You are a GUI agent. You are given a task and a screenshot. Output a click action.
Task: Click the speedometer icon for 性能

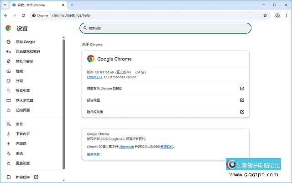point(9,71)
